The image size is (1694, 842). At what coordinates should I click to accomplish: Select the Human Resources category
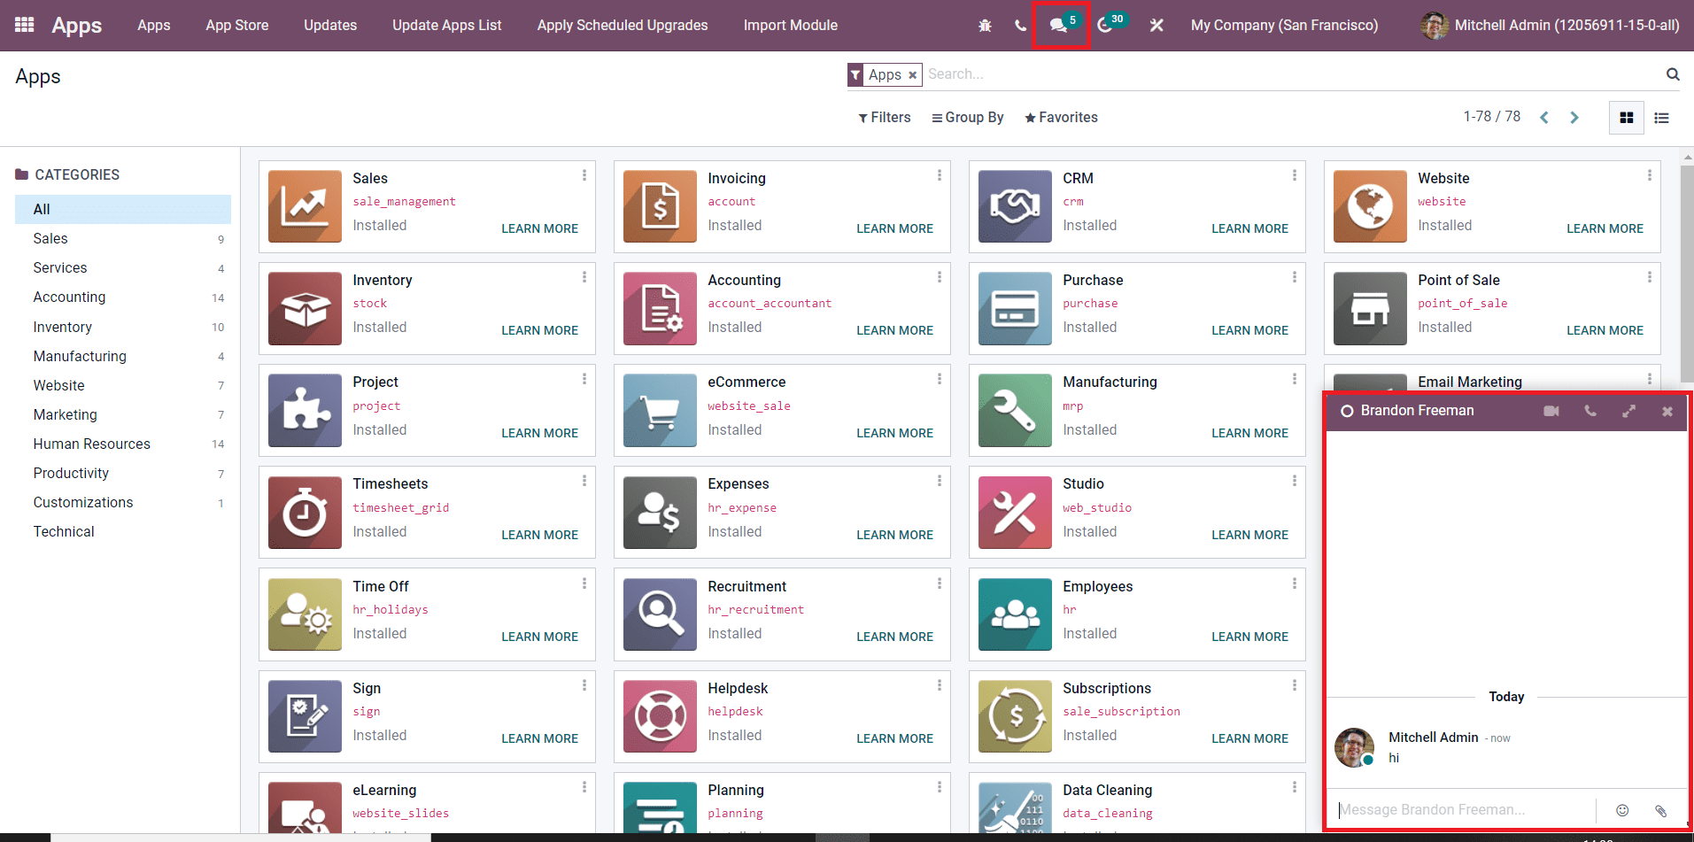123,444
